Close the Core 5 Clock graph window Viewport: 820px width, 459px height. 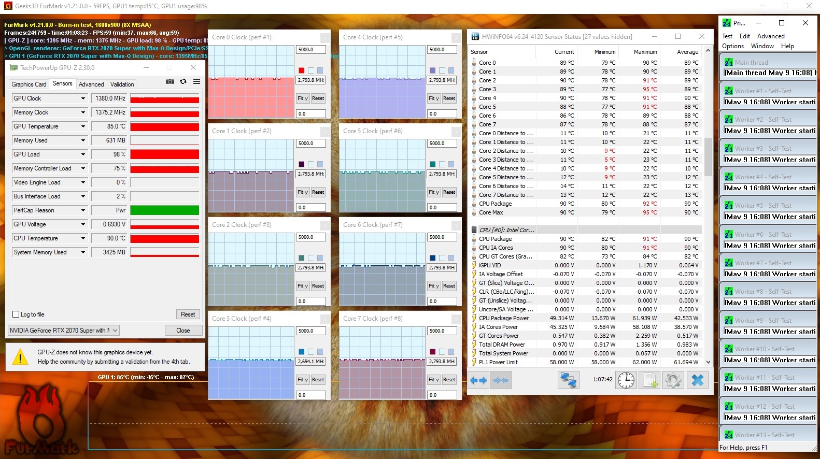click(456, 131)
